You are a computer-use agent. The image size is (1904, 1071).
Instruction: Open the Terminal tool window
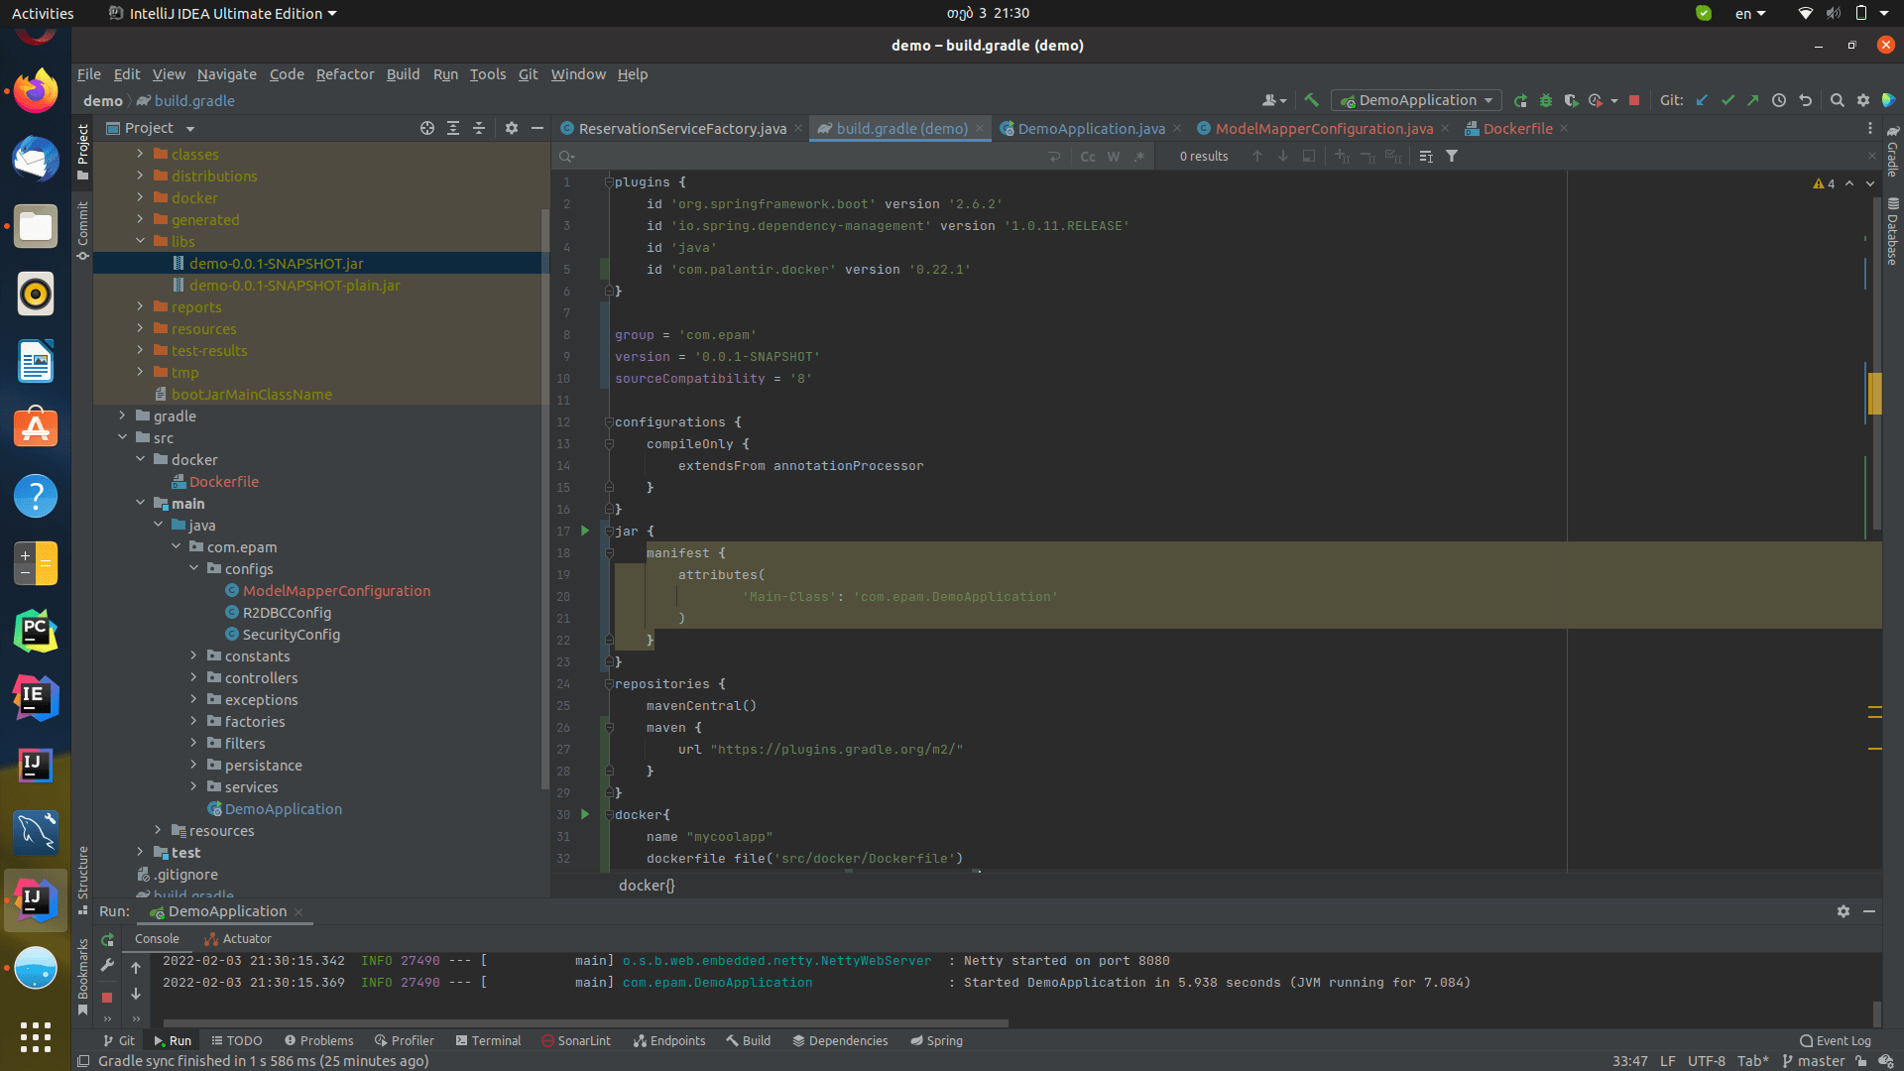pyautogui.click(x=488, y=1040)
